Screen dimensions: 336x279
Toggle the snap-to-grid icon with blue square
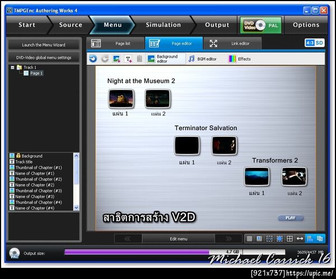point(259,239)
